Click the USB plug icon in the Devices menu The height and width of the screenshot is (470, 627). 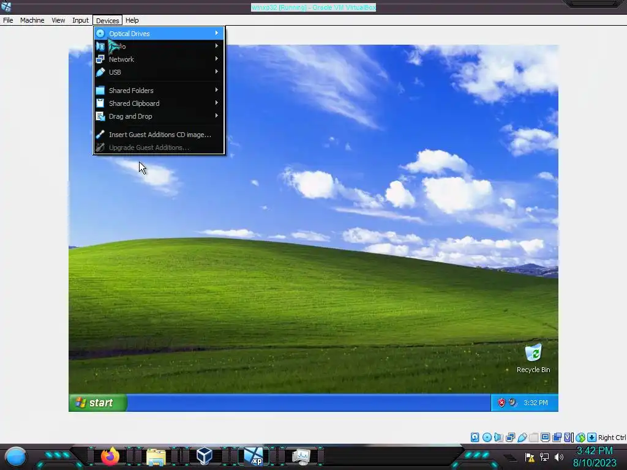[x=100, y=72]
